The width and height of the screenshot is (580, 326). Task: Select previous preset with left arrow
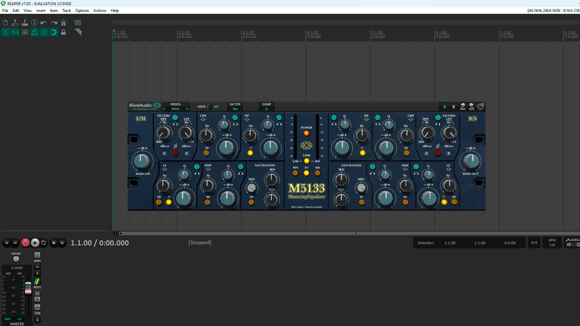(164, 109)
